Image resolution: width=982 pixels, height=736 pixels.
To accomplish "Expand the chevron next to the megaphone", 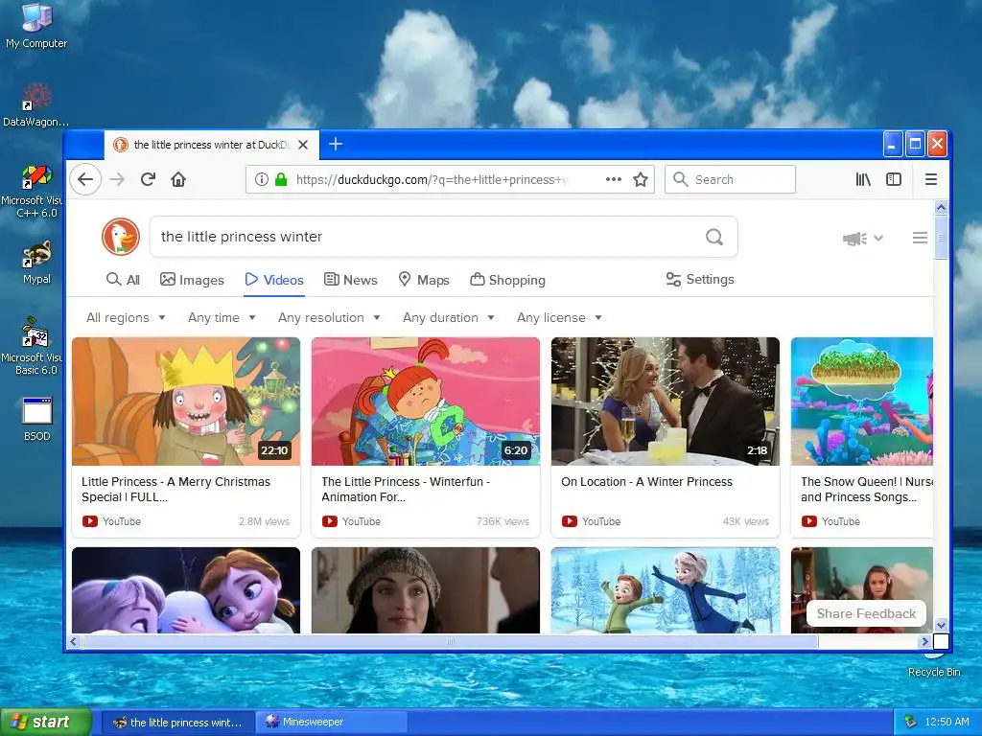I will (x=878, y=238).
